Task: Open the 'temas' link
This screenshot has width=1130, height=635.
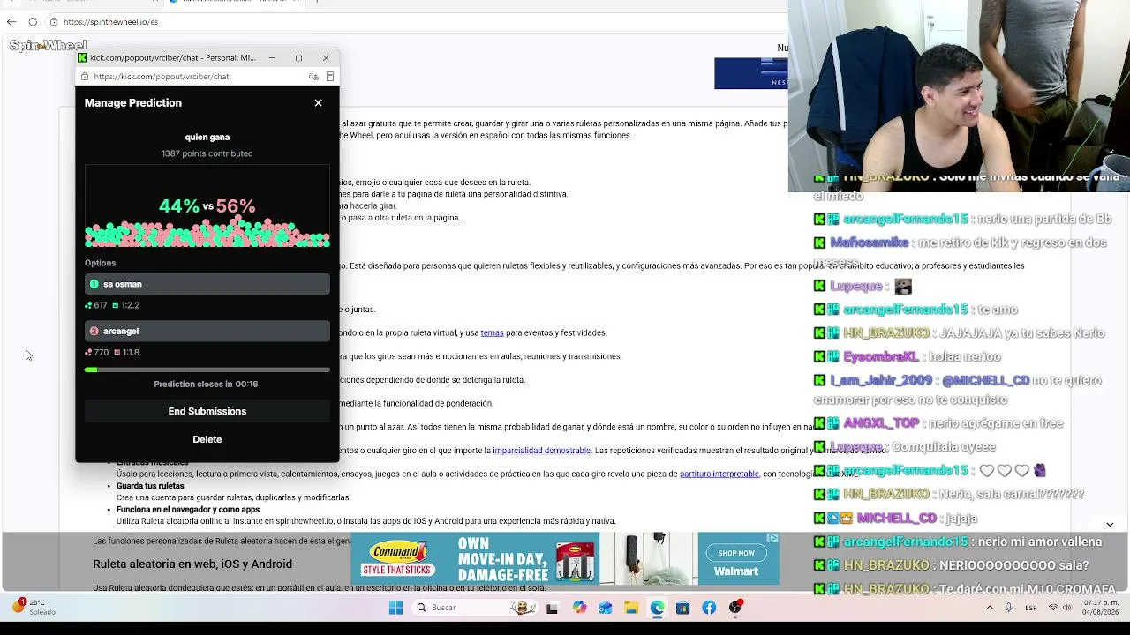Action: [492, 332]
